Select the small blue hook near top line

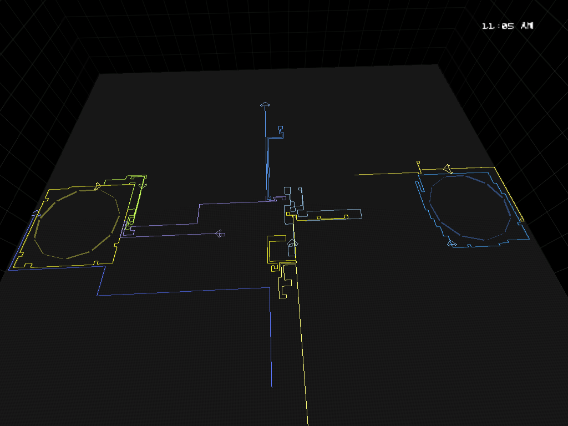[281, 131]
